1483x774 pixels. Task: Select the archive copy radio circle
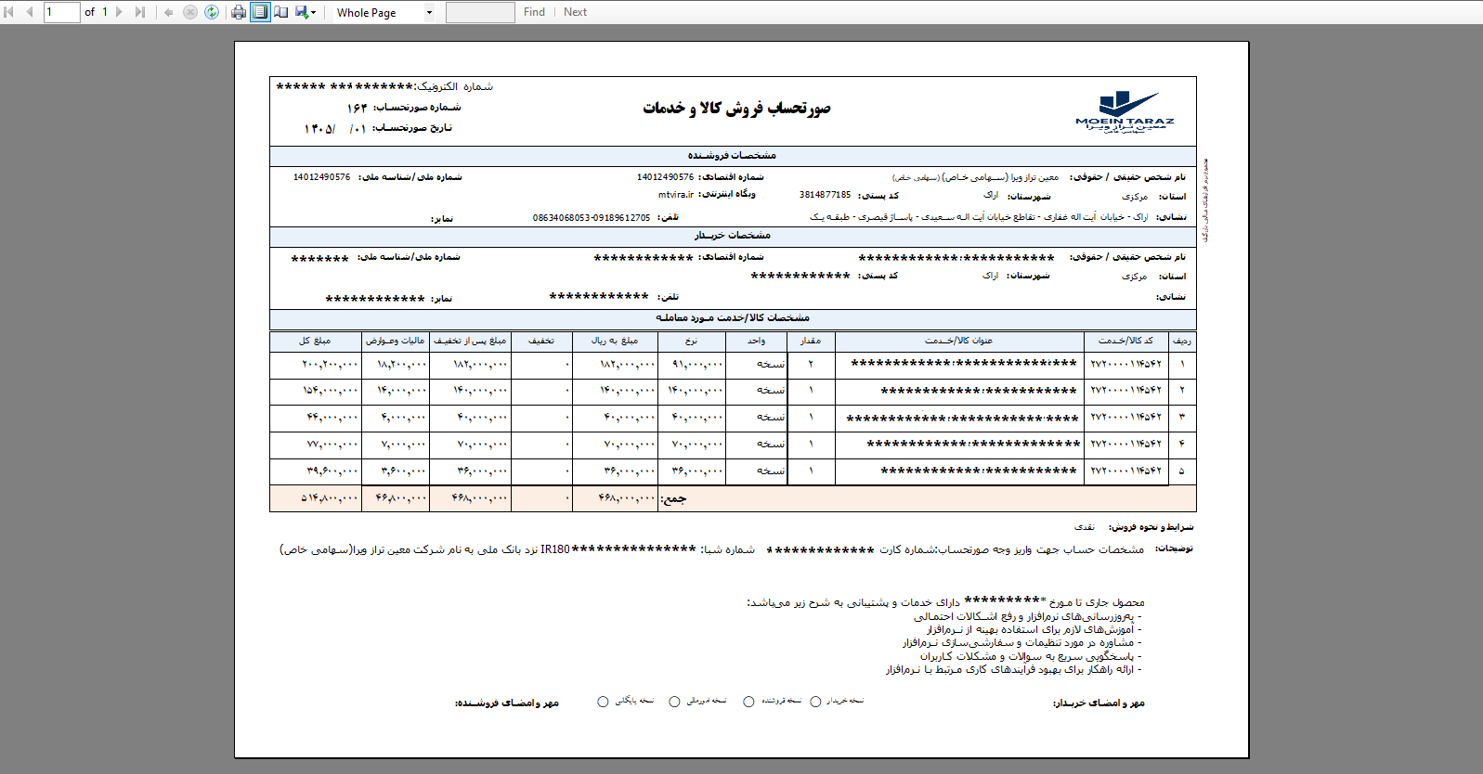[x=603, y=702]
